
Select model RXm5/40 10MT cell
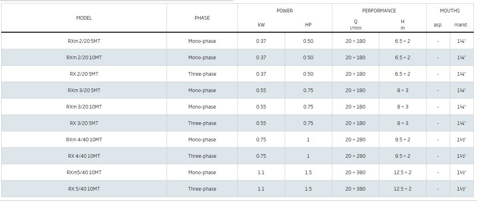[84, 173]
